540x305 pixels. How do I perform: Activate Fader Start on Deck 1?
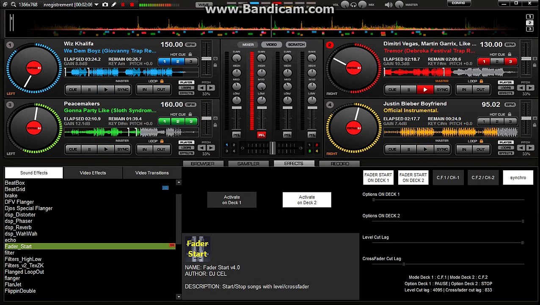pos(232,200)
